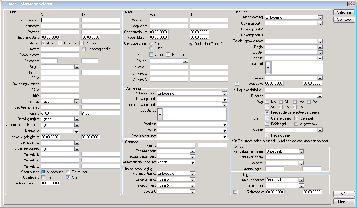This screenshot has height=208, width=357.
Task: Choose the Ouder 2 radio option
Action: pos(151,48)
